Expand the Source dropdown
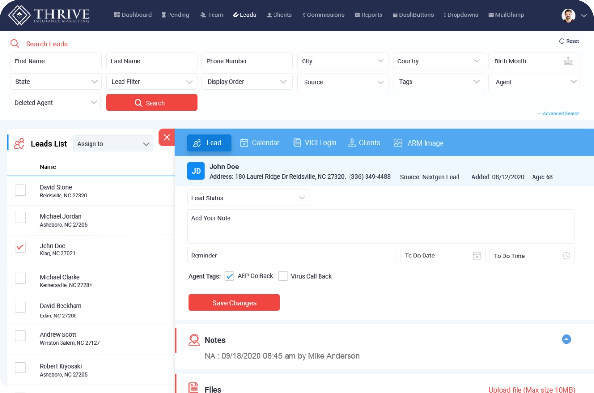This screenshot has height=393, width=594. tap(343, 82)
